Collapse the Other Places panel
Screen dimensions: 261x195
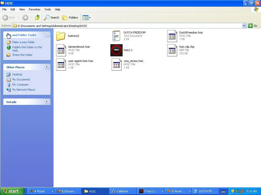(x=47, y=67)
